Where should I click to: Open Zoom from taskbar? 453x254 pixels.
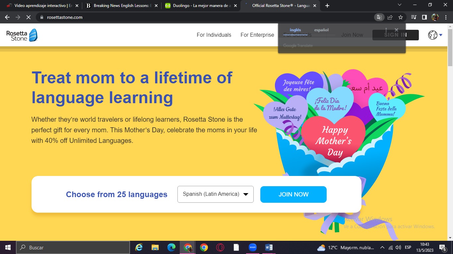point(253,247)
